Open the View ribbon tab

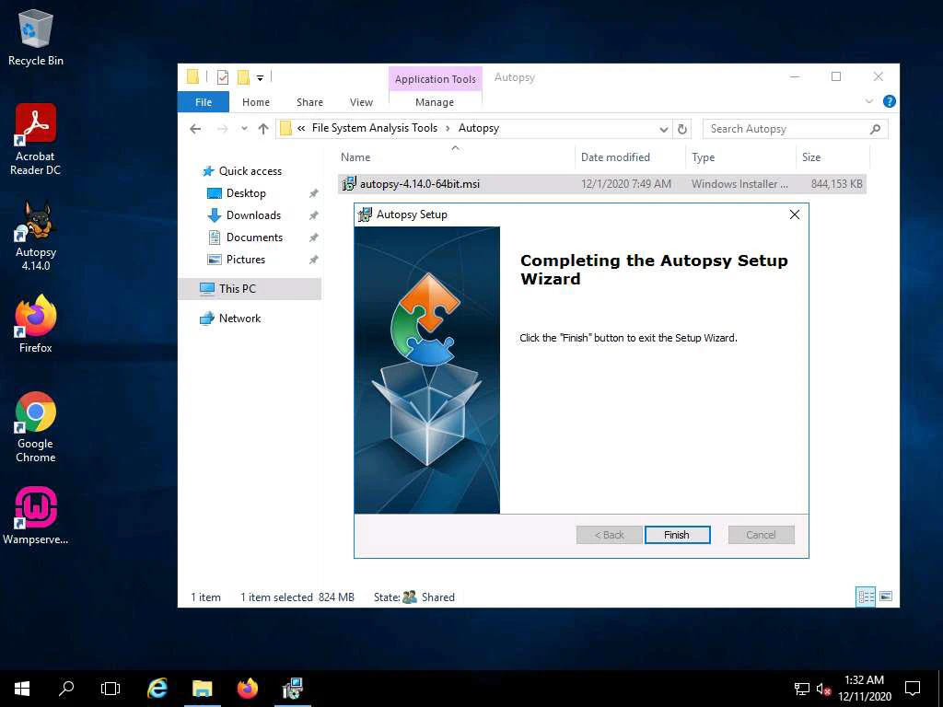click(361, 102)
